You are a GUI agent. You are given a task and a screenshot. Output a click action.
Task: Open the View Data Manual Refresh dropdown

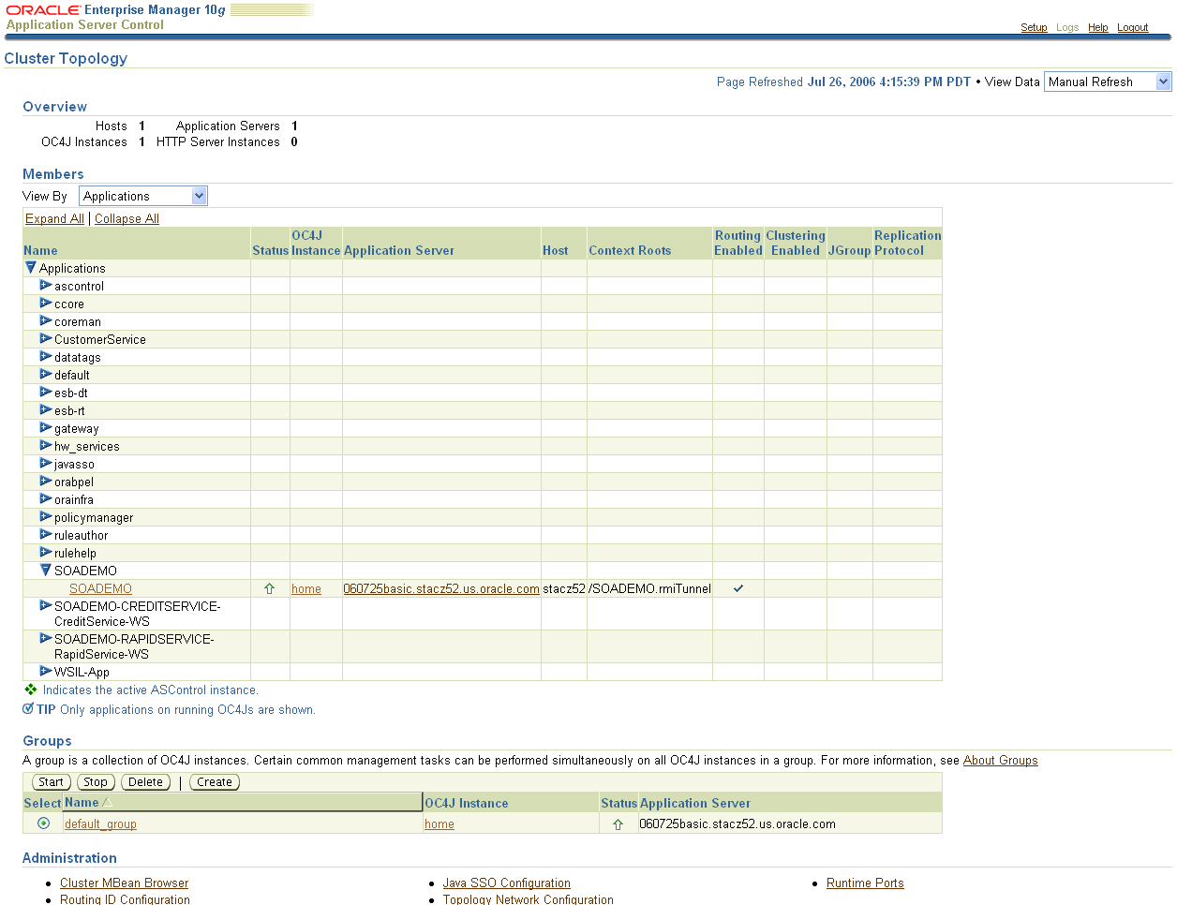click(x=1108, y=82)
